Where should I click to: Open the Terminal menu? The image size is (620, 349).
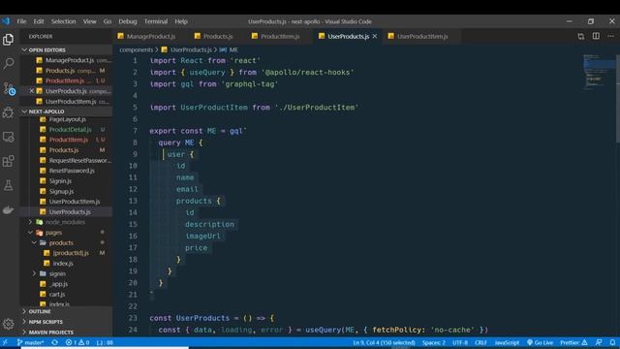point(156,21)
